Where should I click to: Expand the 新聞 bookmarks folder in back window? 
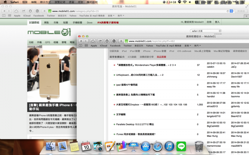coord(111,15)
